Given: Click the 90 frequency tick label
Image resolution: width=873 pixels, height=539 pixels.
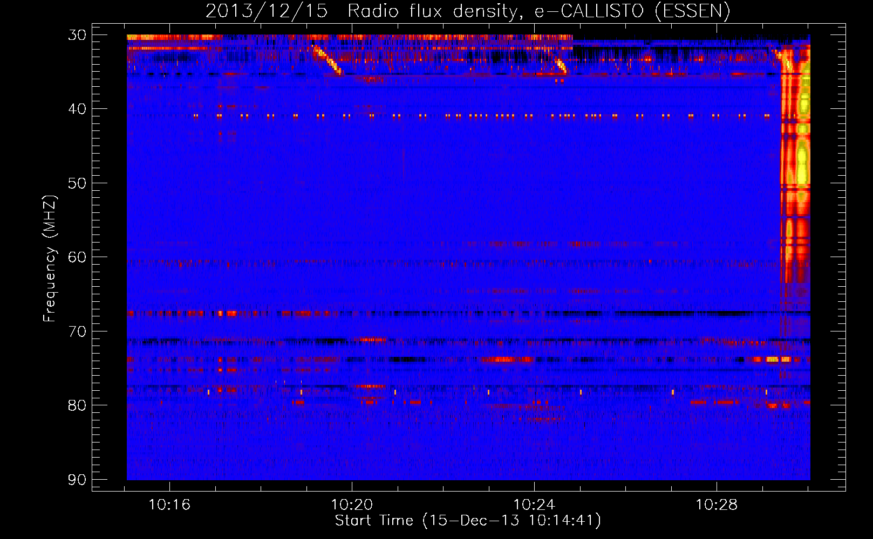Looking at the screenshot, I should tap(77, 480).
